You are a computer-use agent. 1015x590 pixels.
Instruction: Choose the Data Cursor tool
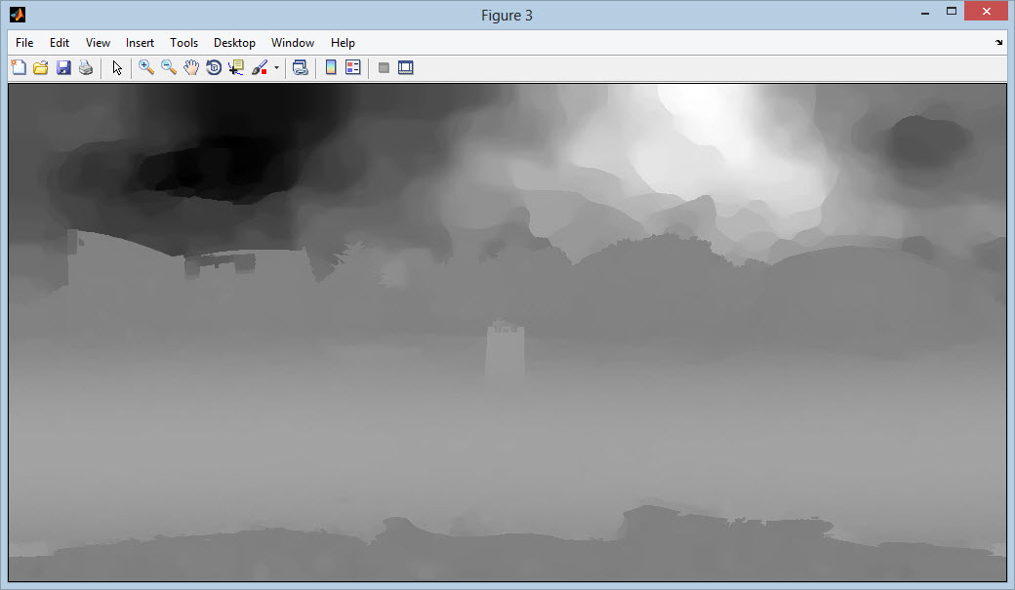(x=235, y=67)
